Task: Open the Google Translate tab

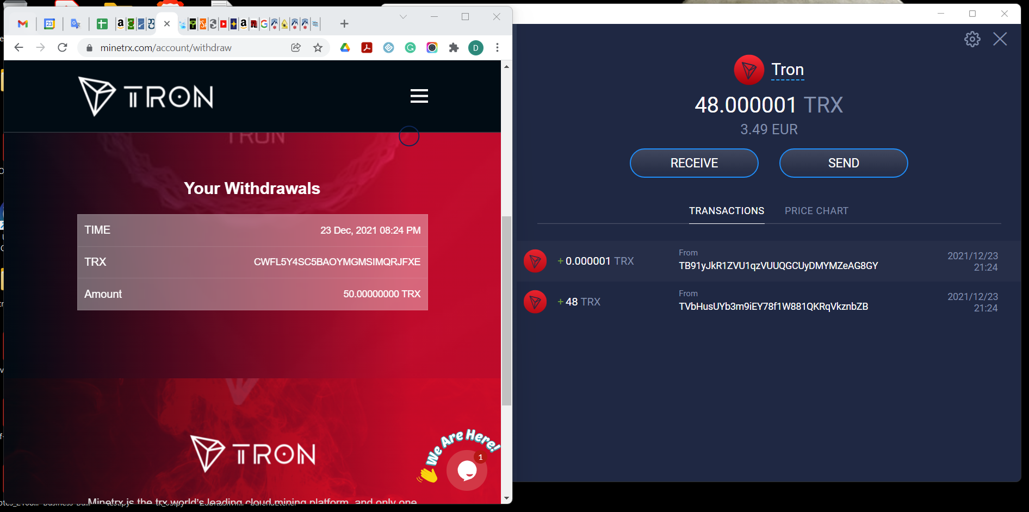Action: [76, 24]
